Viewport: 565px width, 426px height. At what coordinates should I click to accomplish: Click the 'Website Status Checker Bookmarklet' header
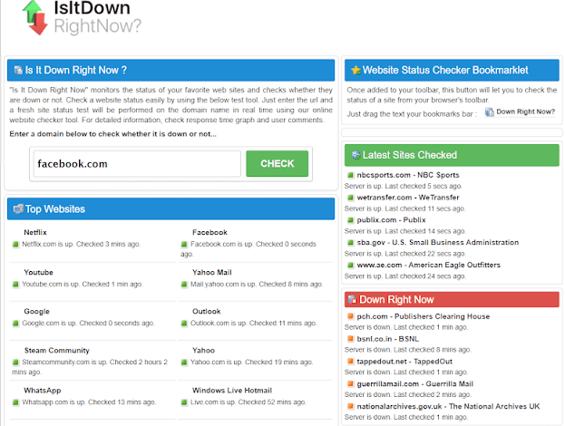(x=452, y=70)
